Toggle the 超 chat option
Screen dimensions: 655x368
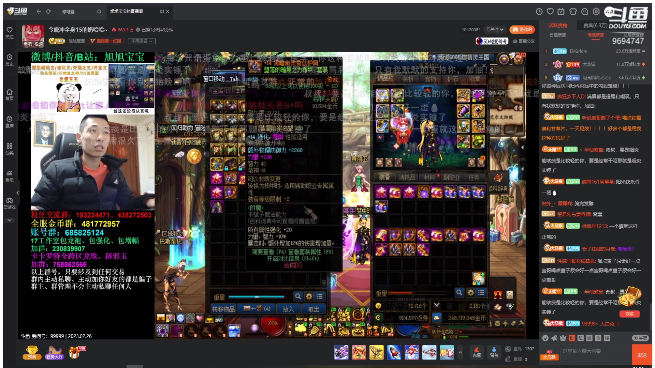coord(581,338)
